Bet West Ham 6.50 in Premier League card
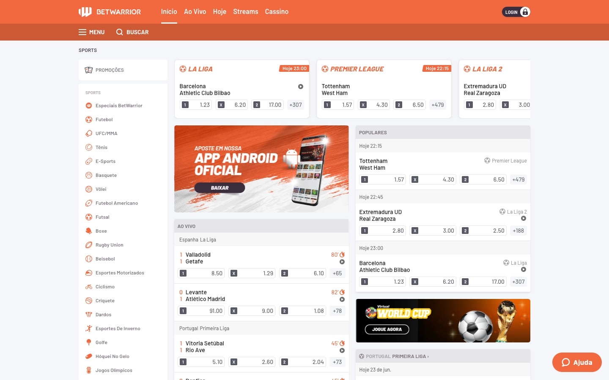 click(410, 105)
